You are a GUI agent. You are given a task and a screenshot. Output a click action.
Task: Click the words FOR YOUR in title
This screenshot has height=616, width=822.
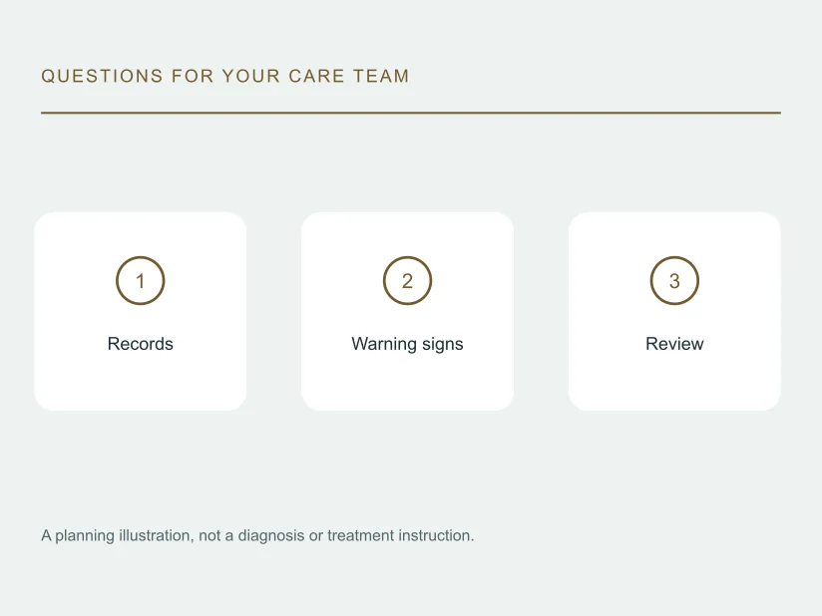[225, 76]
